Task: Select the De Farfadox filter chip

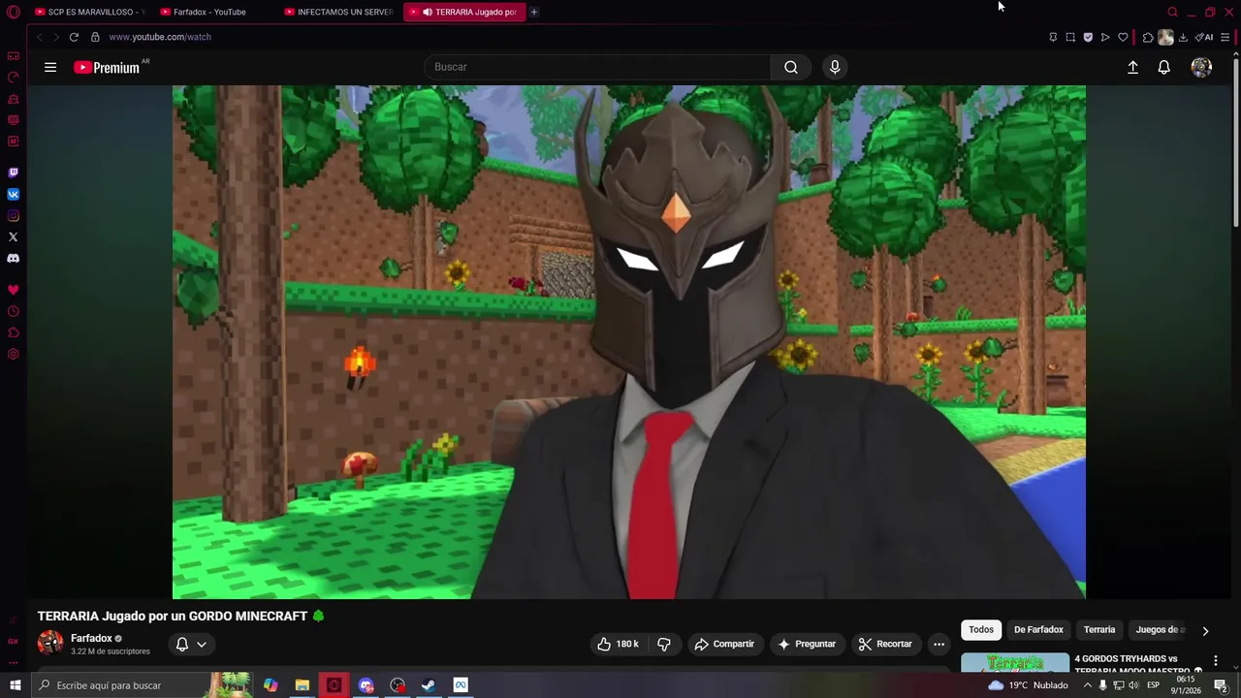Action: click(1038, 629)
